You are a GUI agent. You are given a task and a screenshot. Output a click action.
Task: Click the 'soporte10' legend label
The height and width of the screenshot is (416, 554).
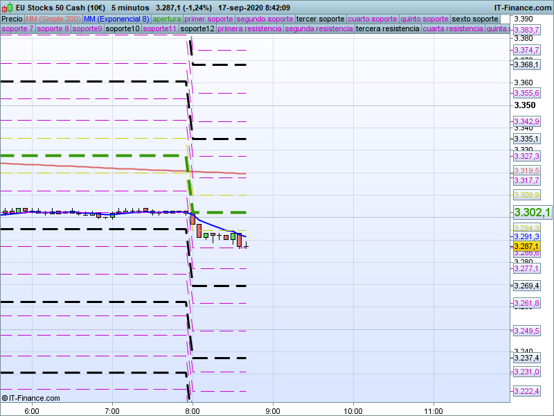[123, 29]
